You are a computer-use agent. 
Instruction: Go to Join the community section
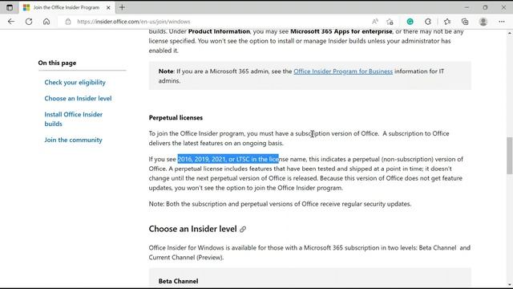click(x=73, y=140)
